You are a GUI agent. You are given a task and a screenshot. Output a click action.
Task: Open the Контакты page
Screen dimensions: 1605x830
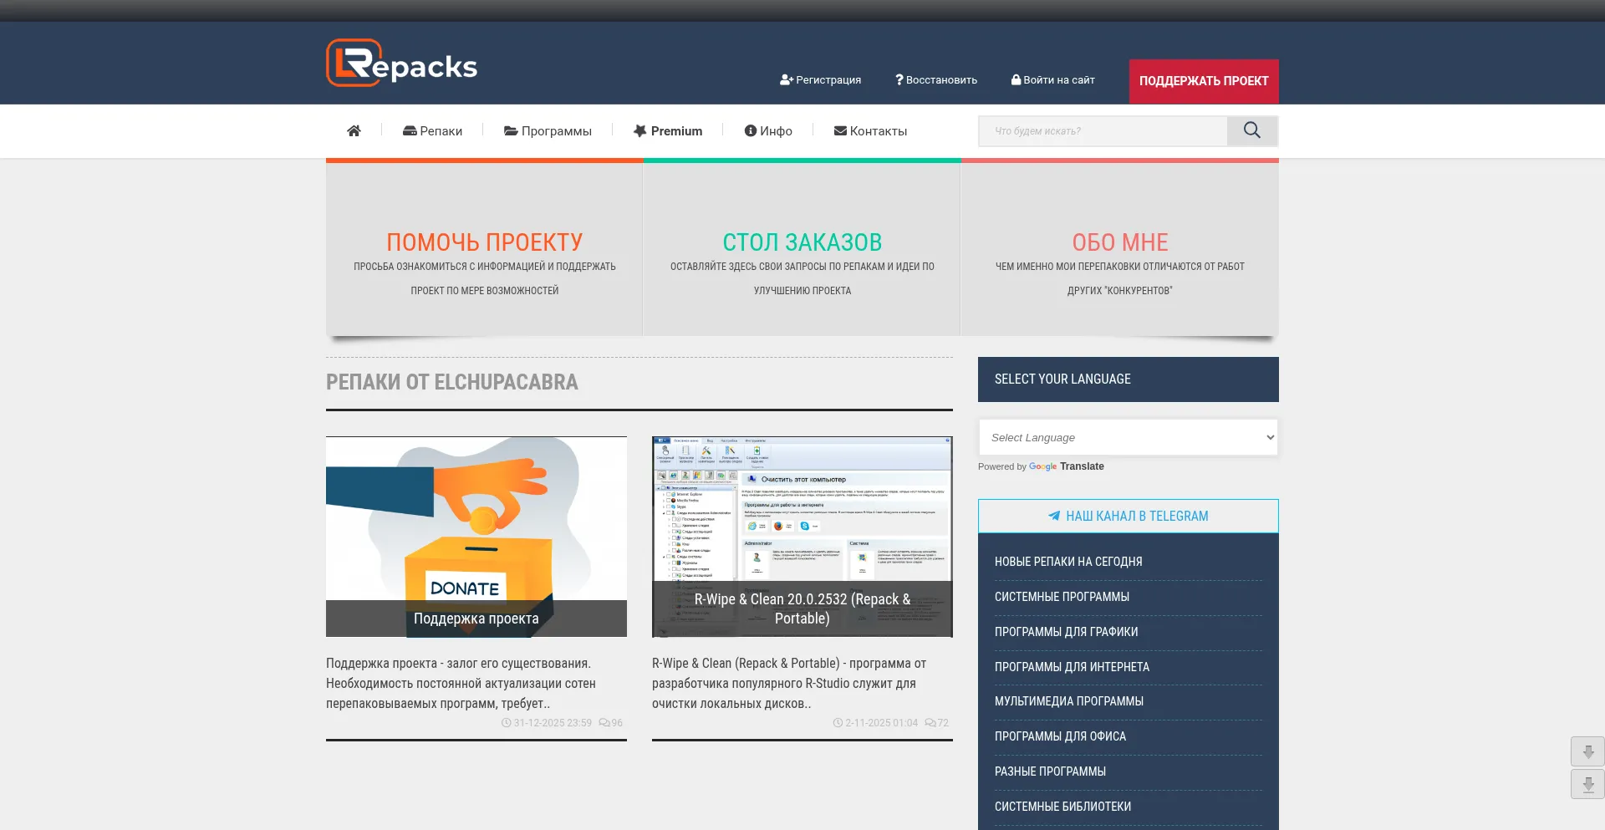(870, 131)
